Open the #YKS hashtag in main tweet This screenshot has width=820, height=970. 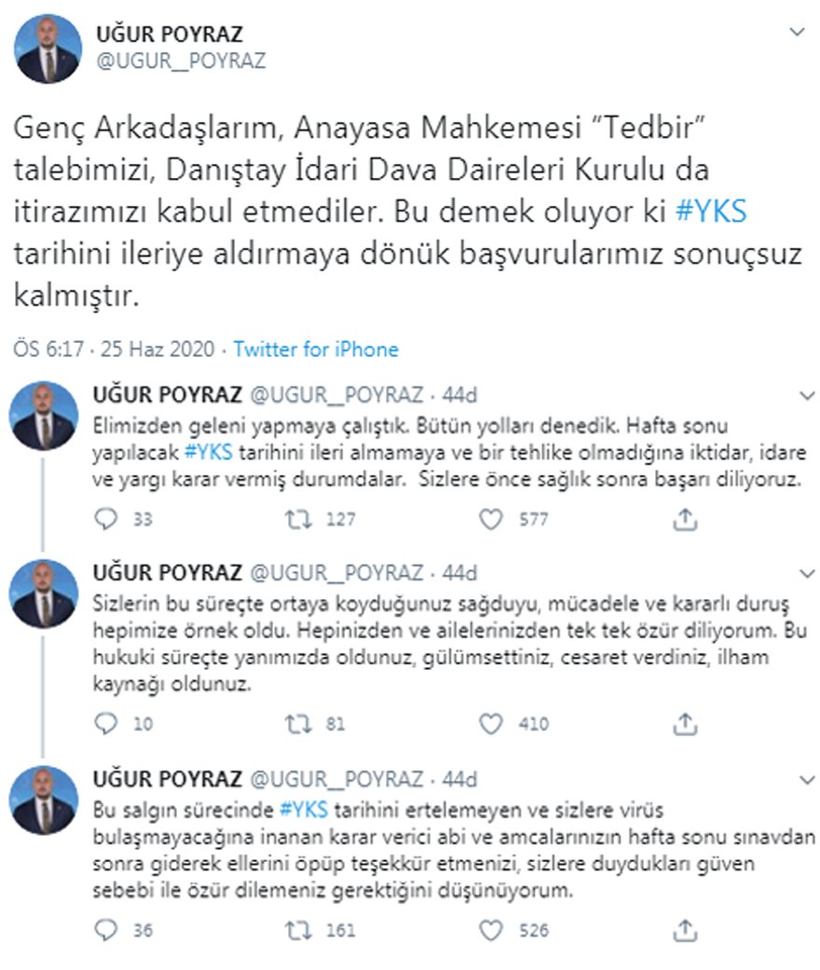coord(712,212)
